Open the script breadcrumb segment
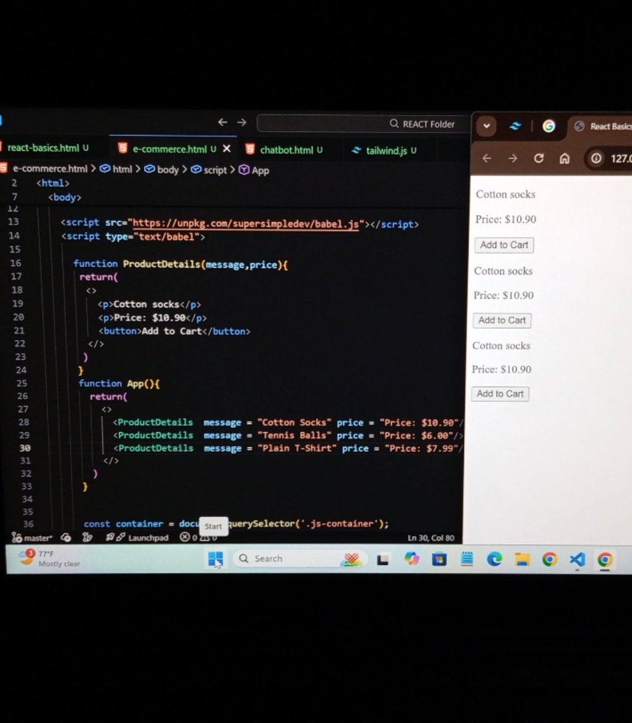Image resolution: width=632 pixels, height=723 pixels. [x=209, y=170]
